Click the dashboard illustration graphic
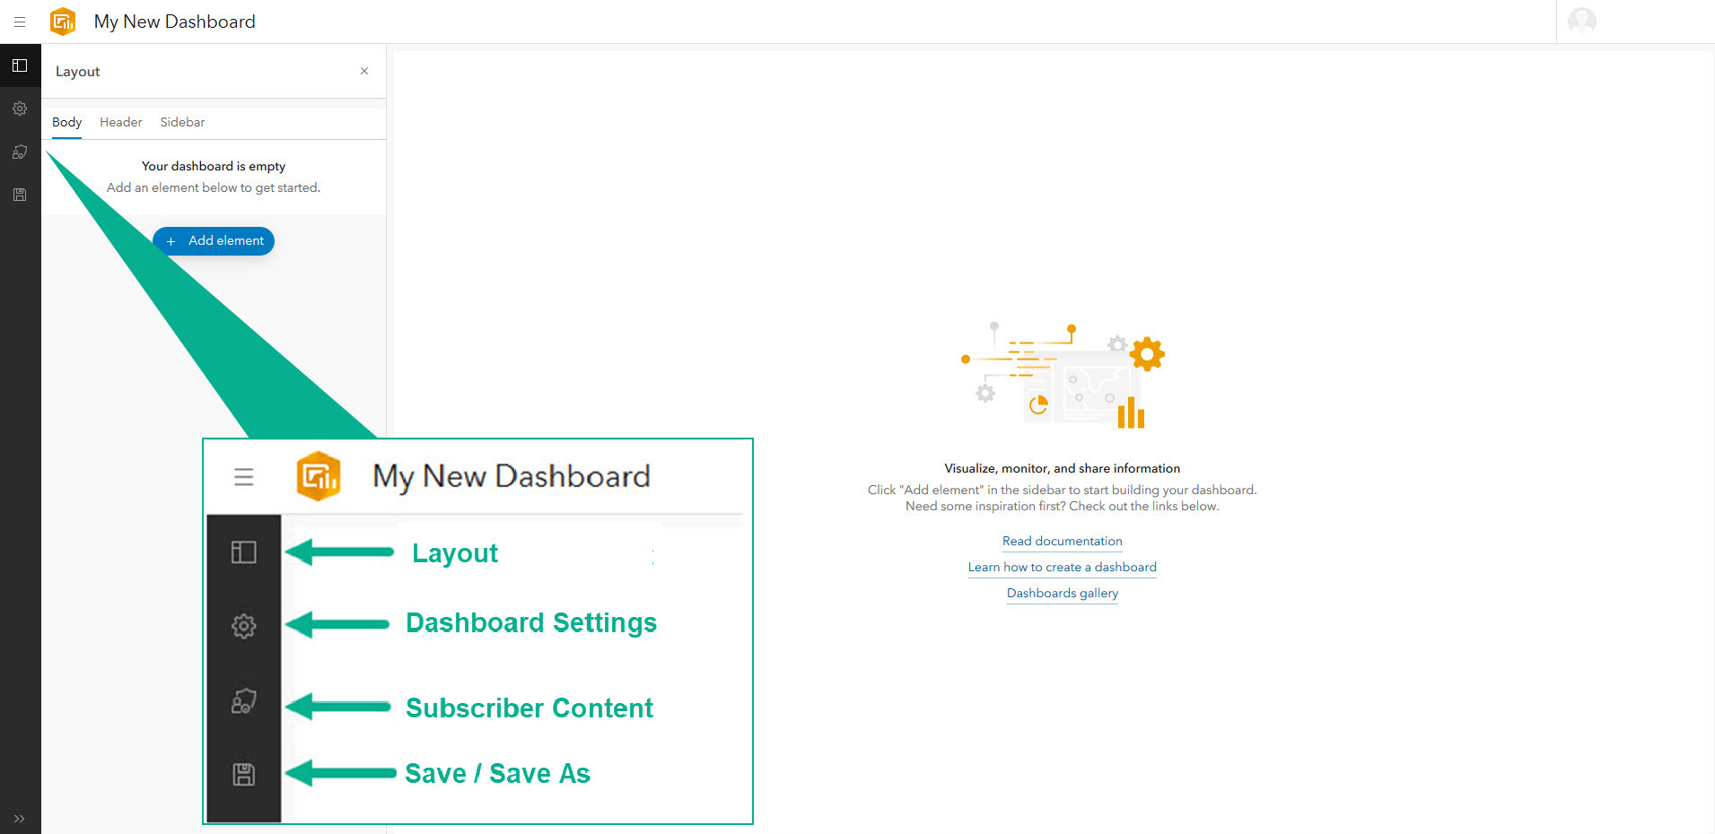The height and width of the screenshot is (834, 1715). tap(1063, 377)
